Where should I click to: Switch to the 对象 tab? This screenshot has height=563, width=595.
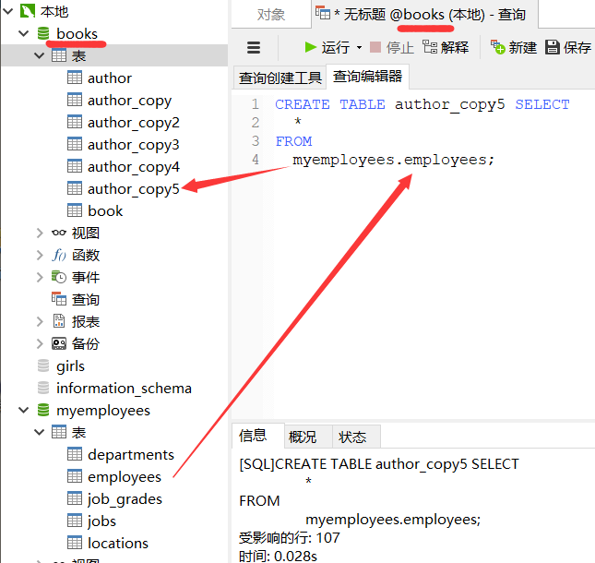coord(271,15)
